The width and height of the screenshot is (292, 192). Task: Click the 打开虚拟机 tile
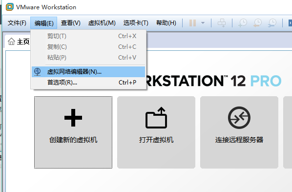156,132
